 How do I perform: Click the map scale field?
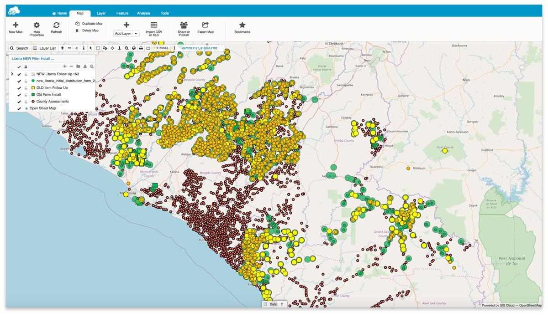pyautogui.click(x=161, y=48)
